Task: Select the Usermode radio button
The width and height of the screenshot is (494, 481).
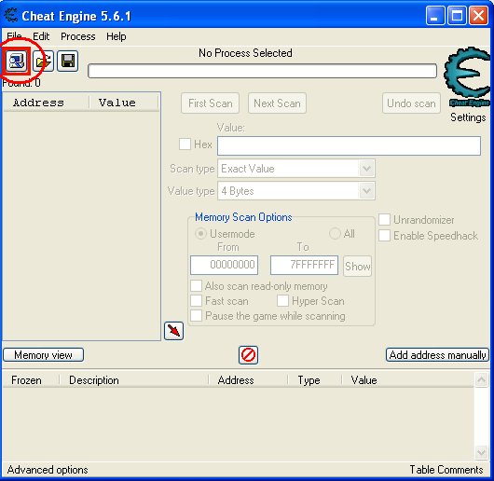Action: 200,234
